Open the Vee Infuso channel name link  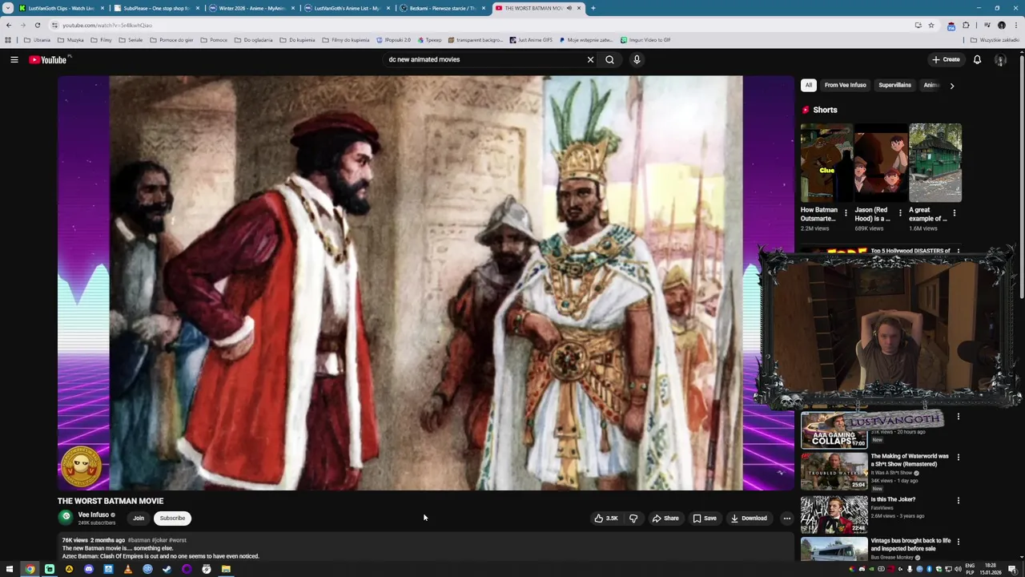93,514
